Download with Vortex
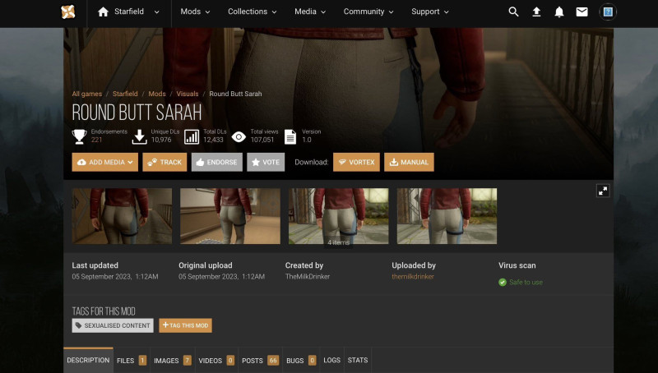 point(356,162)
